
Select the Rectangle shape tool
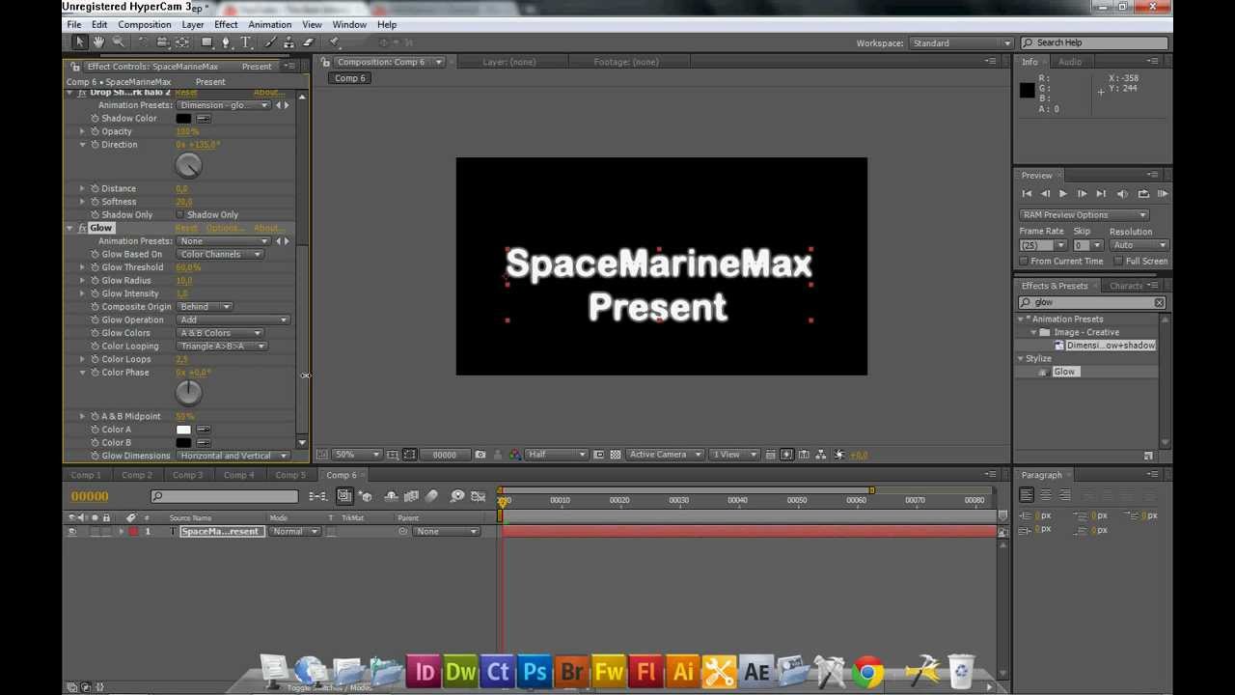(206, 42)
